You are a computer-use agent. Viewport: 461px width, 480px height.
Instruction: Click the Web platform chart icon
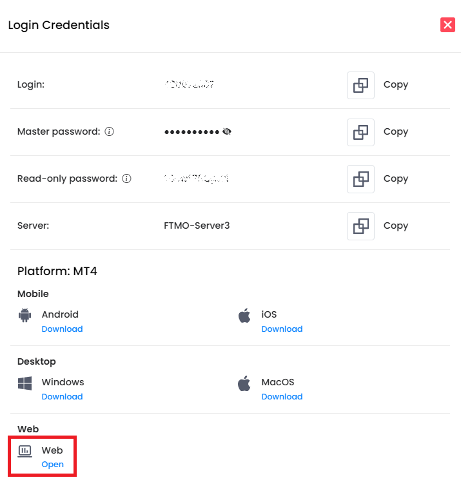[25, 451]
